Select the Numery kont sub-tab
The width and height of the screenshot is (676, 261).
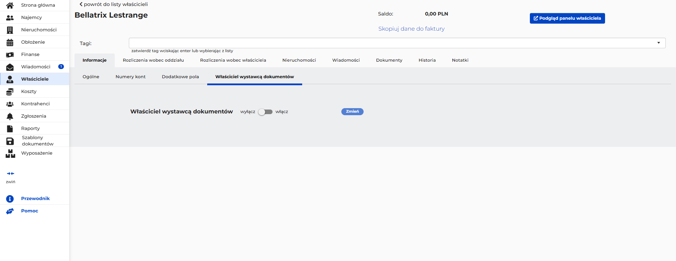click(131, 77)
